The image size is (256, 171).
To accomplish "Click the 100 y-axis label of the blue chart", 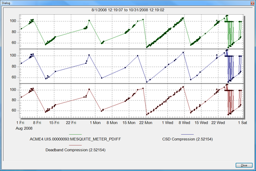I will click(x=13, y=55).
